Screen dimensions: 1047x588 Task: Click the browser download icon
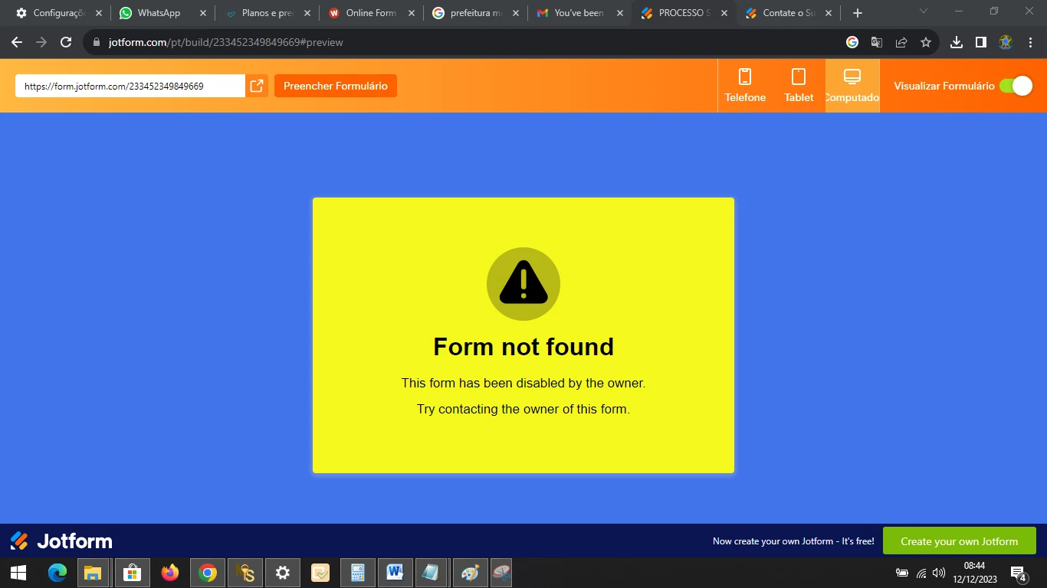click(x=956, y=42)
